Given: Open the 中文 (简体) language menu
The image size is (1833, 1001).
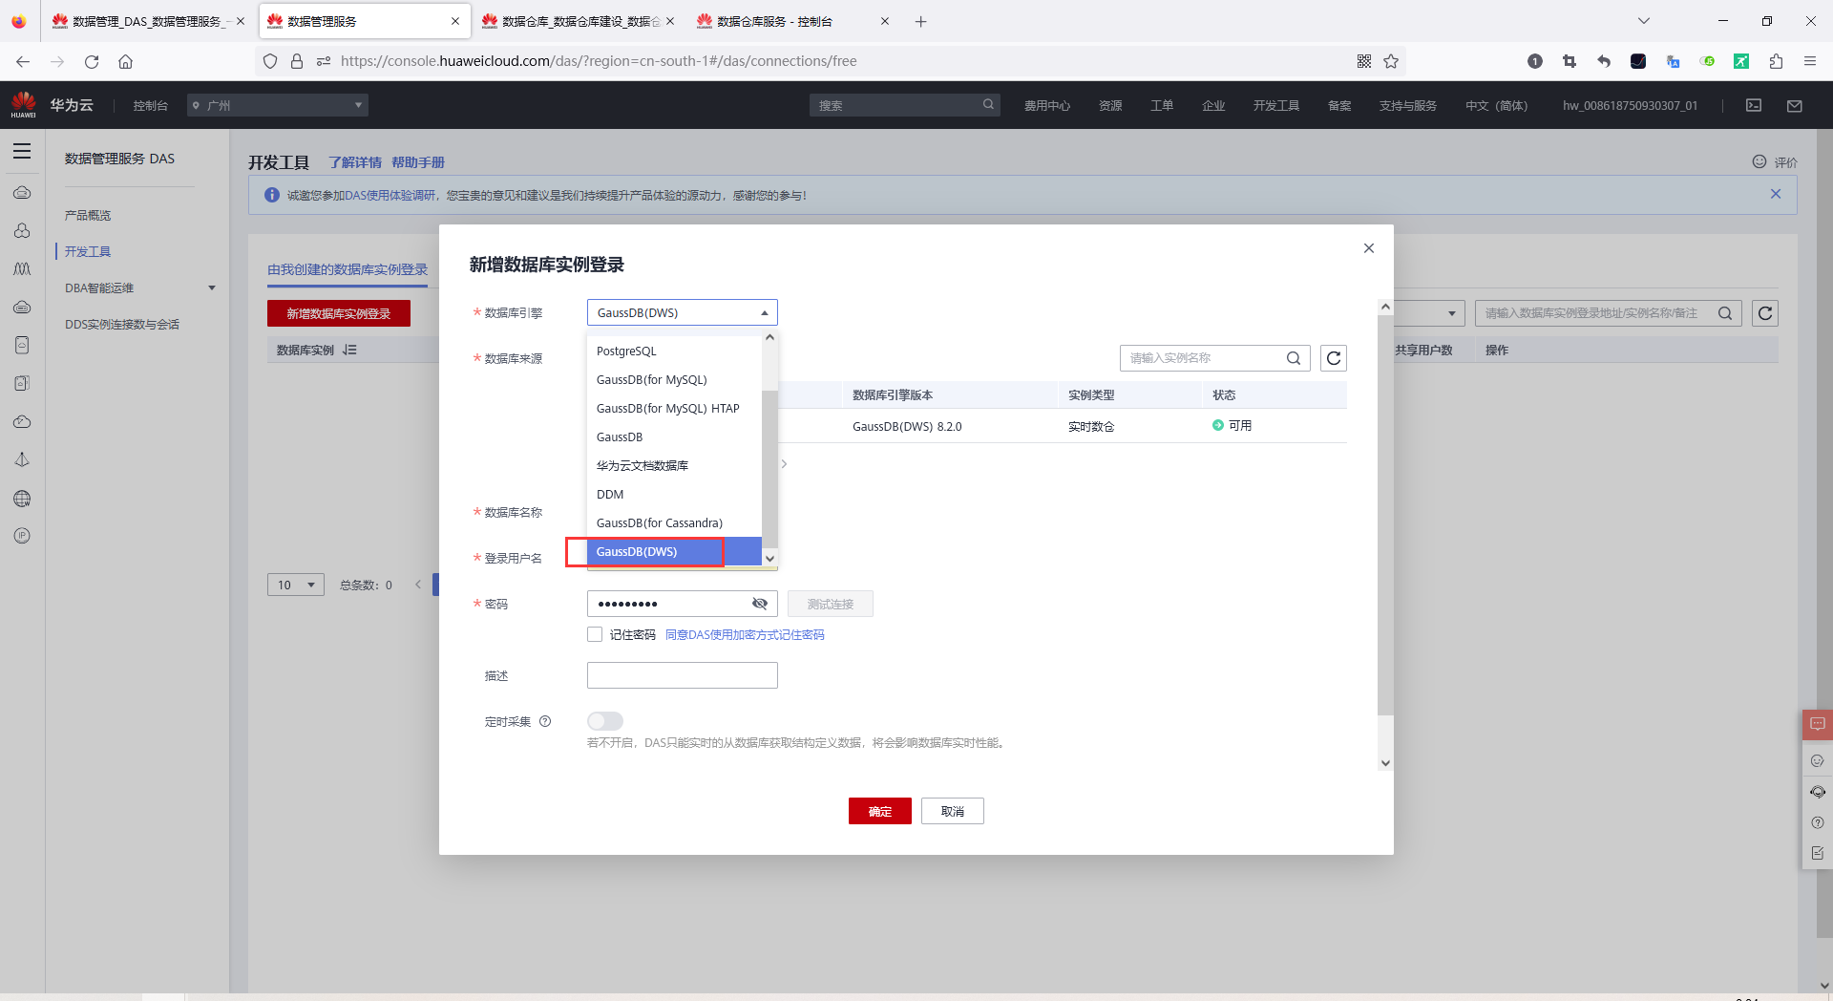Looking at the screenshot, I should point(1496,105).
